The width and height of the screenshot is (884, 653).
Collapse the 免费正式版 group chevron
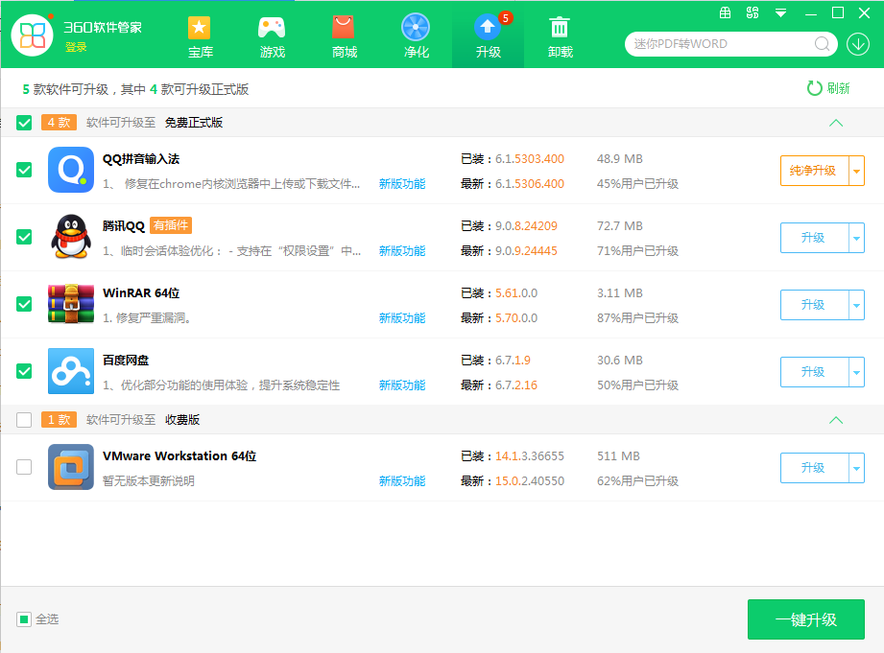tap(836, 123)
